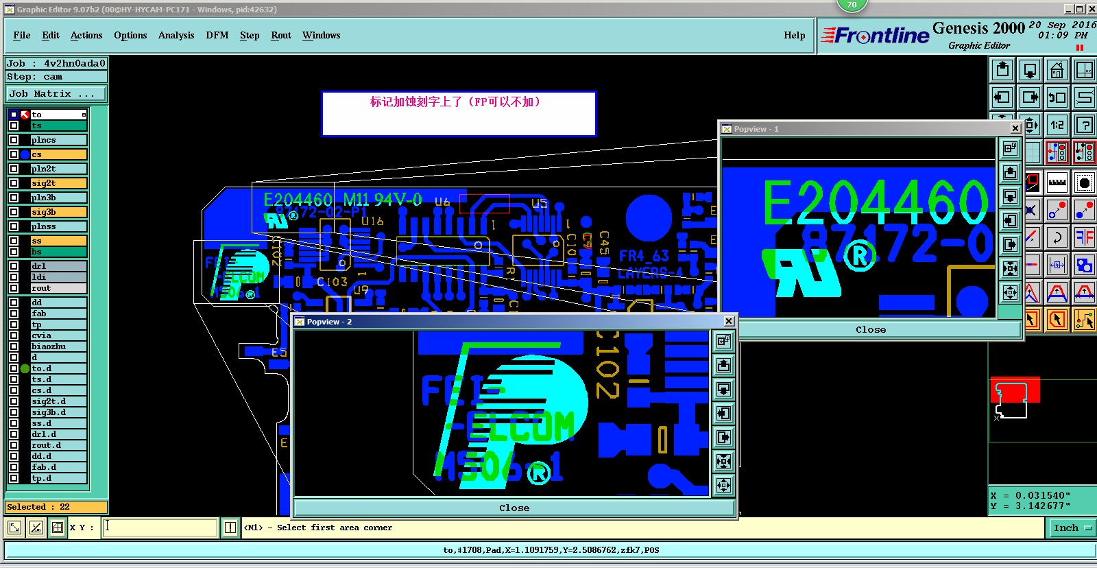Toggle checkbox for layer pln2t
Image resolution: width=1097 pixels, height=568 pixels.
click(x=14, y=169)
